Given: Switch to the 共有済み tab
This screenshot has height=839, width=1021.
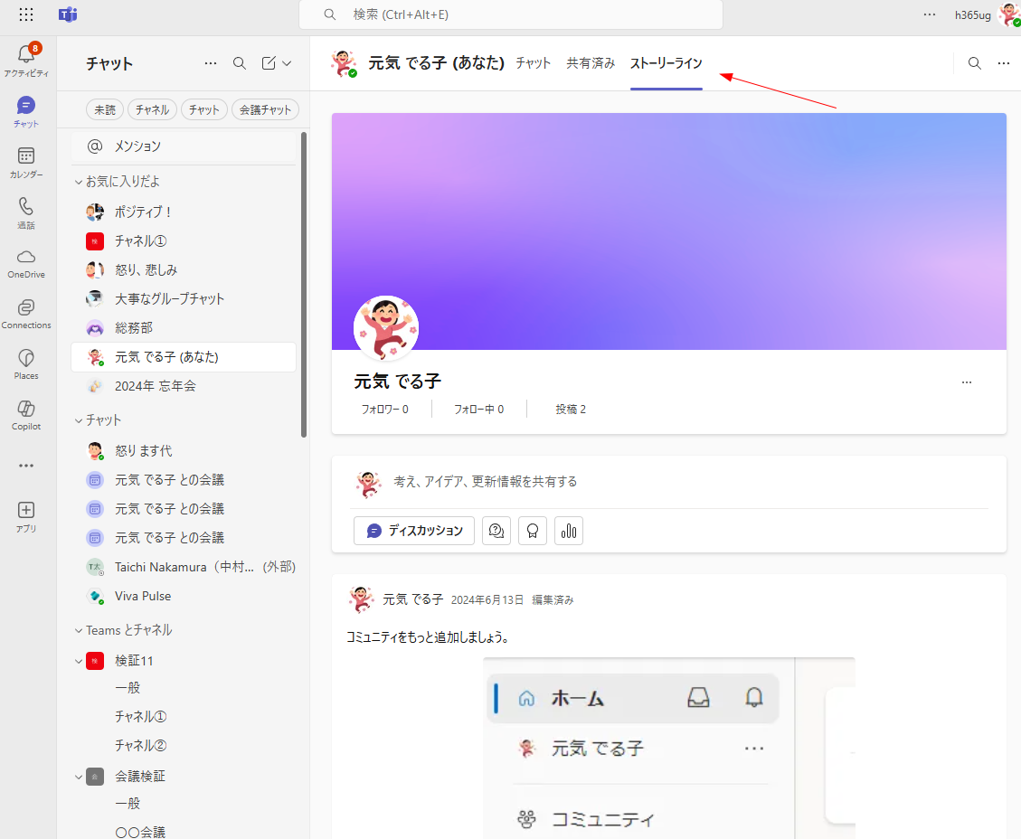Looking at the screenshot, I should tap(591, 63).
